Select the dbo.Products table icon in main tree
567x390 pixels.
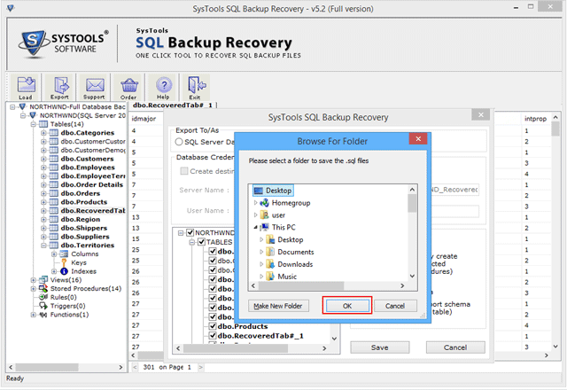coord(53,202)
